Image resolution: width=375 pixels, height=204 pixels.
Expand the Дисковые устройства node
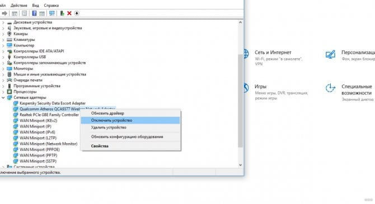click(x=3, y=22)
